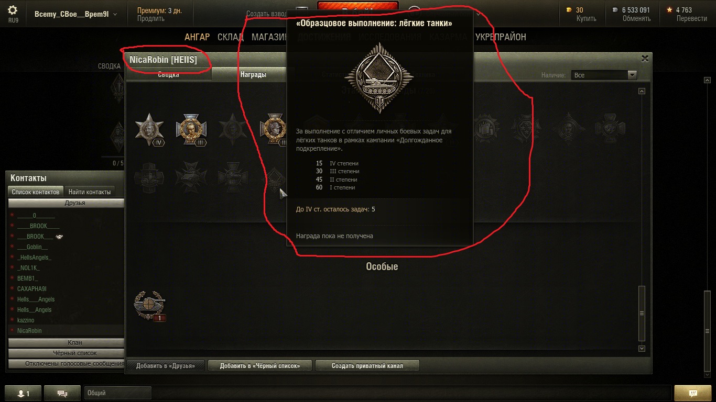Open the СКЛАД menu section
This screenshot has height=402, width=716.
pyautogui.click(x=231, y=37)
